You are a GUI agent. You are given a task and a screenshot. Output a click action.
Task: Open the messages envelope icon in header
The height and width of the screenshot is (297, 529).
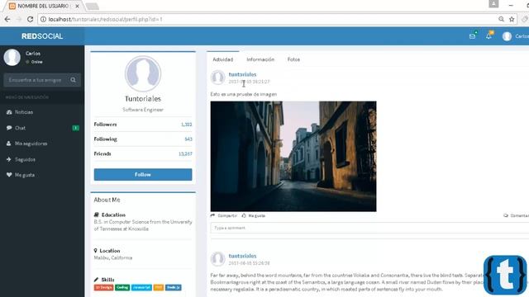pos(472,36)
